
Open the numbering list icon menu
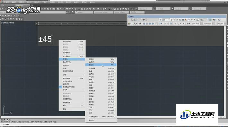[x=166, y=23]
